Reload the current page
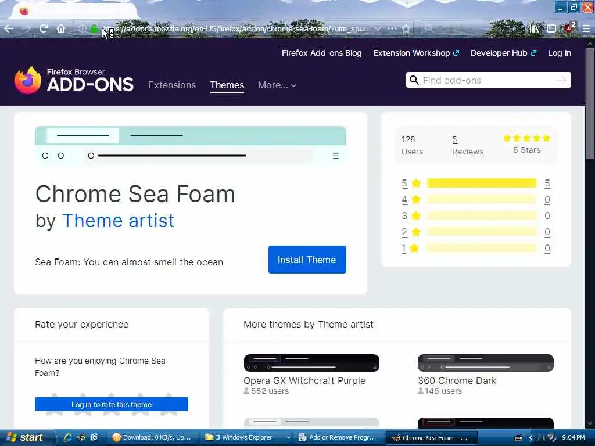 pos(44,28)
